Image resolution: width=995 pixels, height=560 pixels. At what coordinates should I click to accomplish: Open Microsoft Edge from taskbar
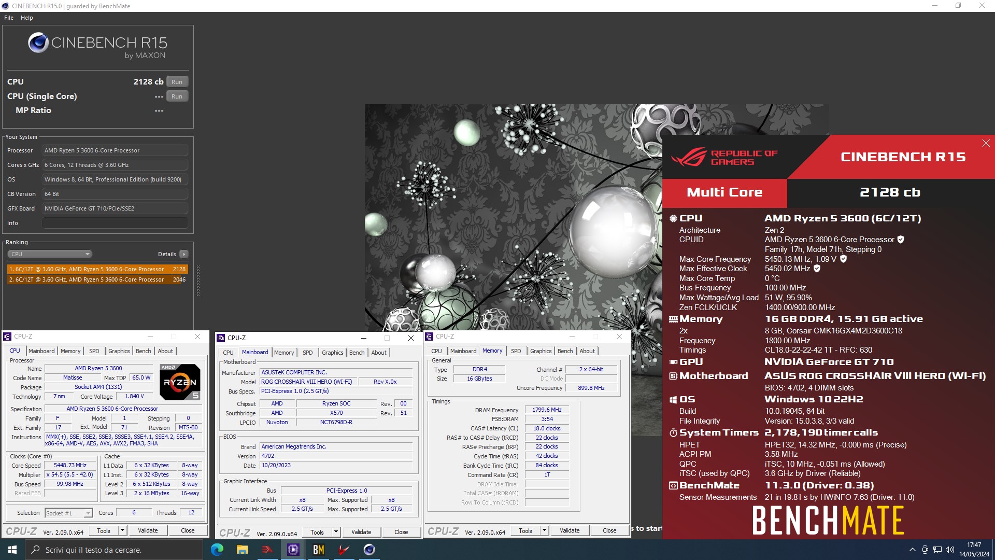tap(217, 550)
